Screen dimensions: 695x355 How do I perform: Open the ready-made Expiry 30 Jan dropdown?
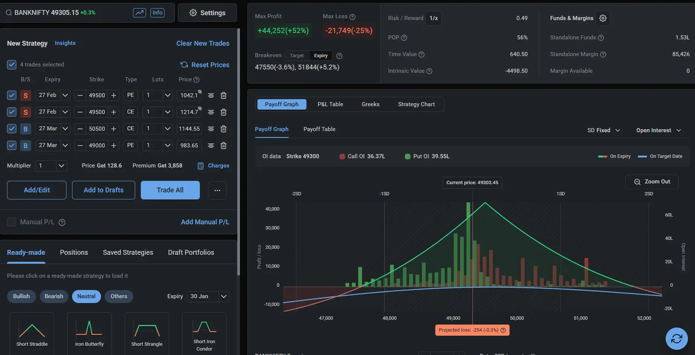[x=208, y=296]
